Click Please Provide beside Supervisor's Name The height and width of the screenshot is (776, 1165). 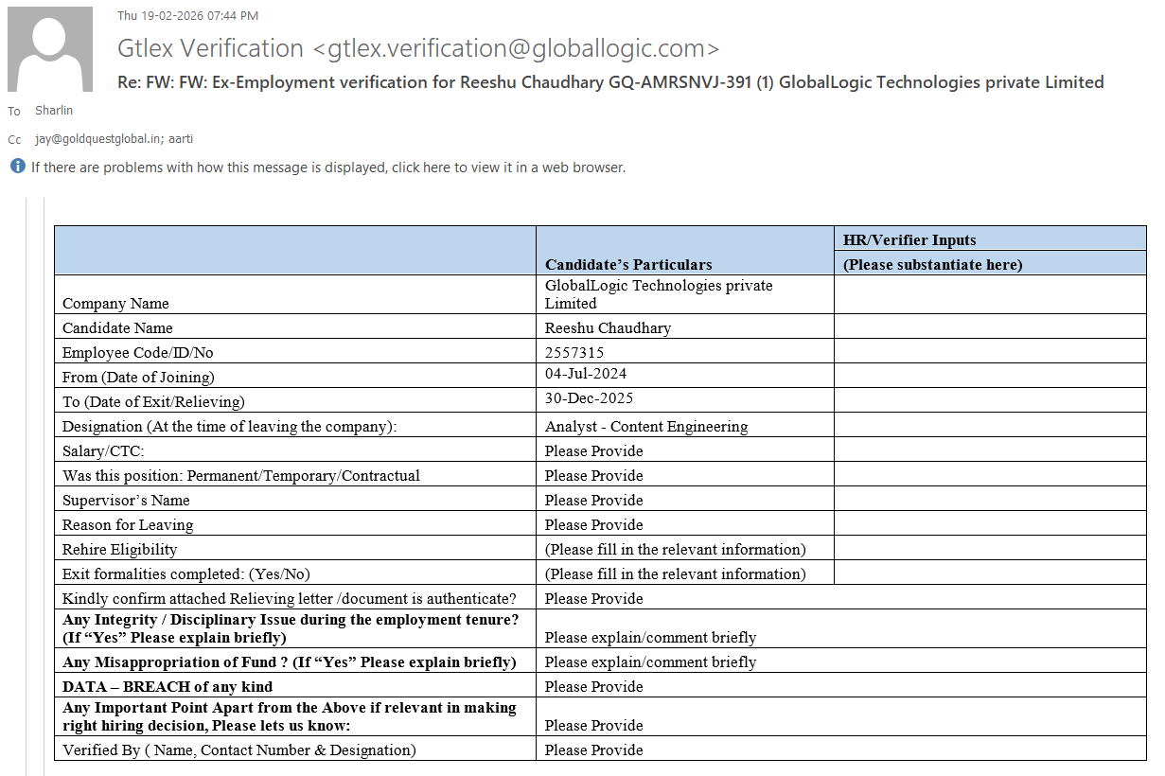coord(593,500)
